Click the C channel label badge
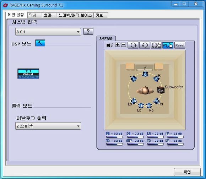The height and width of the screenshot is (179, 206). pyautogui.click(x=128, y=134)
